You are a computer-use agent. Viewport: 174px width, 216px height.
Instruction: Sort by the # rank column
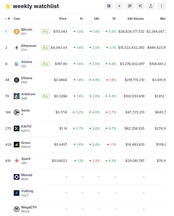tap(8, 19)
